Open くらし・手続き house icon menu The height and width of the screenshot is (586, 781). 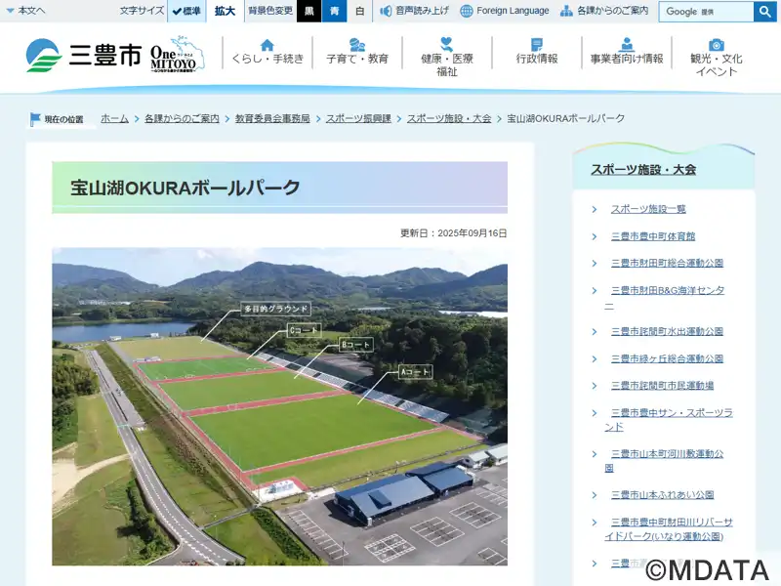point(267,52)
